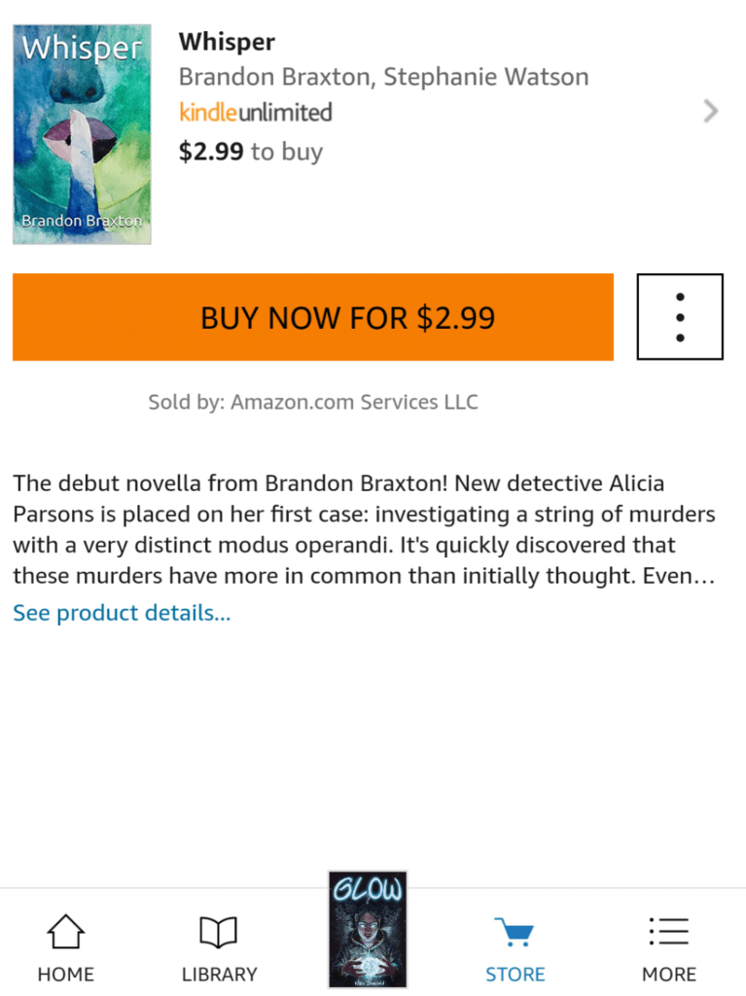
Task: Open the See product details link
Action: click(x=122, y=614)
